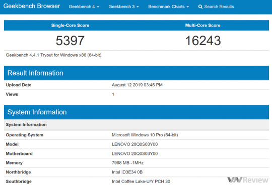Select the Motherboard label

(19, 153)
